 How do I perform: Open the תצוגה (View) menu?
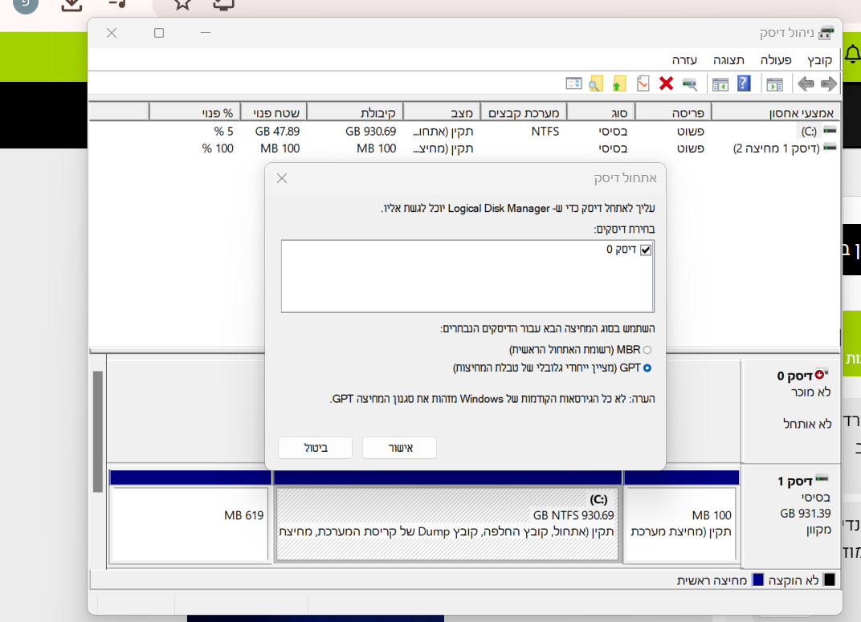[728, 60]
